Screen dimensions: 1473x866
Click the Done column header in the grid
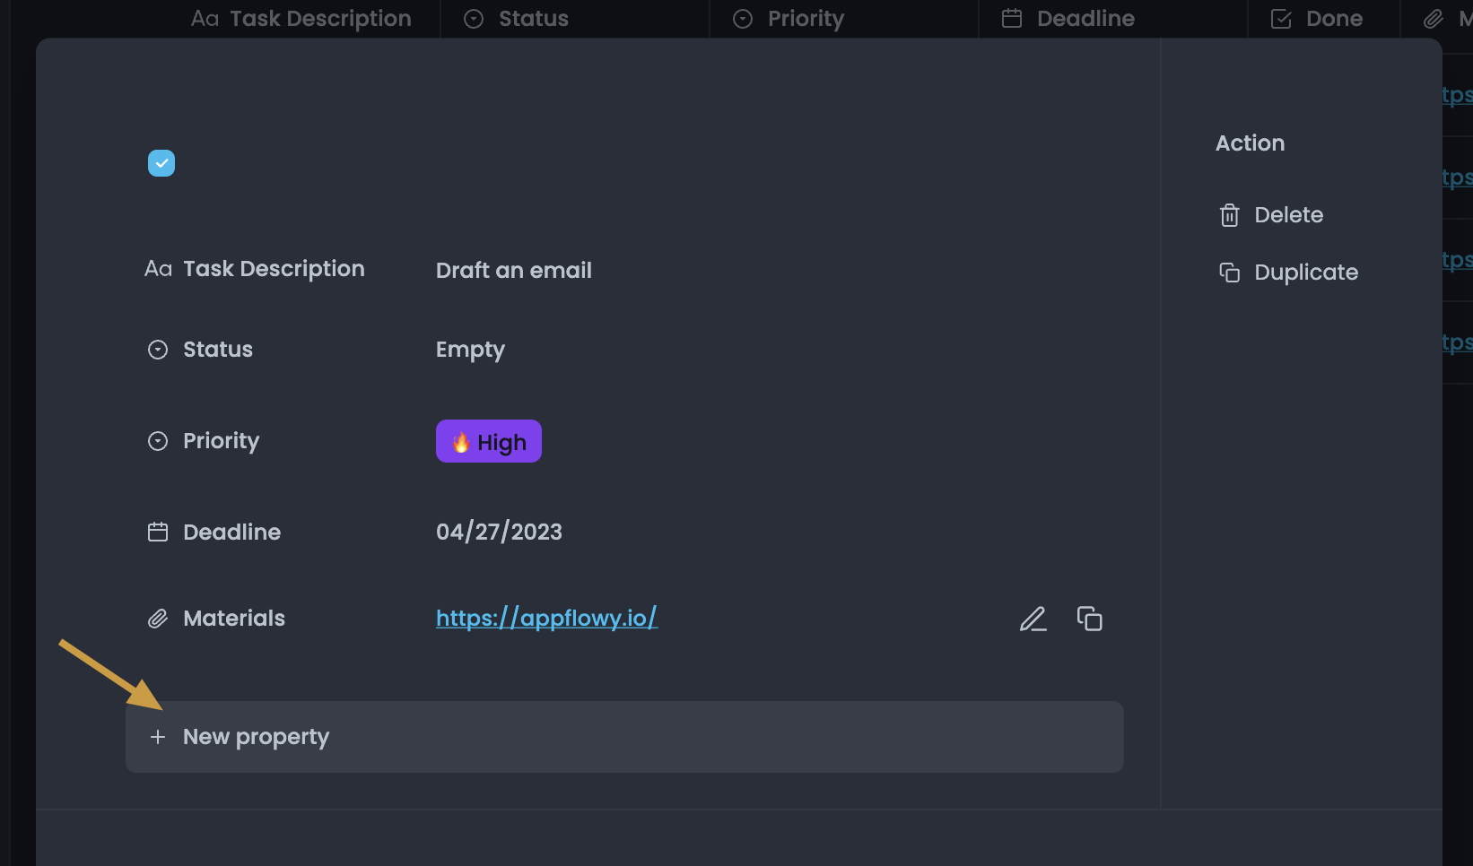pyautogui.click(x=1317, y=19)
